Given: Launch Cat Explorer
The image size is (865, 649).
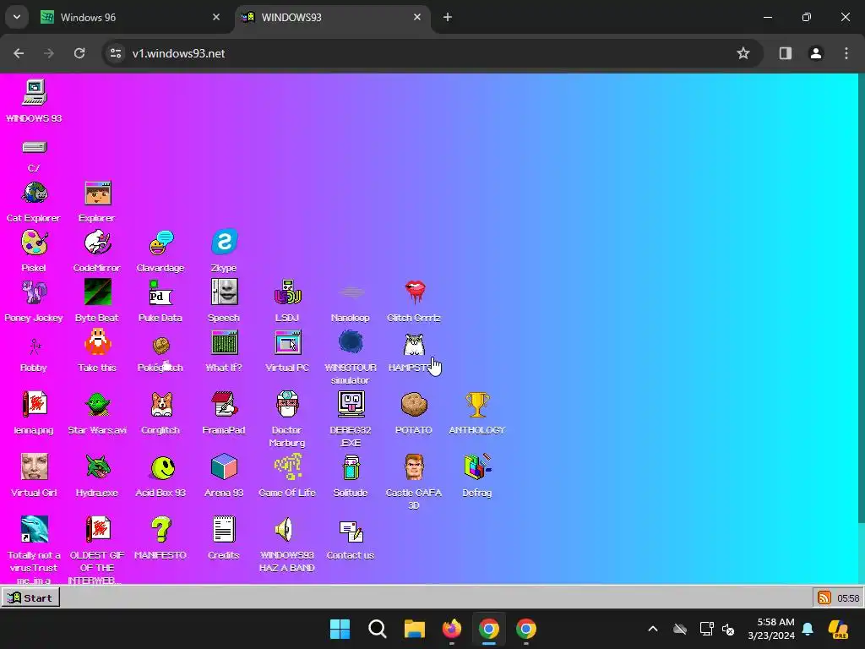Looking at the screenshot, I should 34,194.
